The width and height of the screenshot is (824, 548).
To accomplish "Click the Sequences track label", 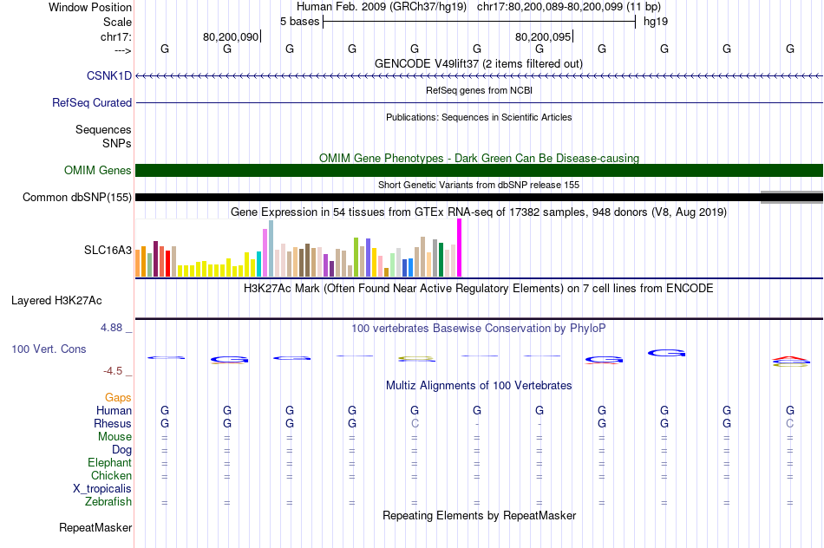I will [103, 129].
